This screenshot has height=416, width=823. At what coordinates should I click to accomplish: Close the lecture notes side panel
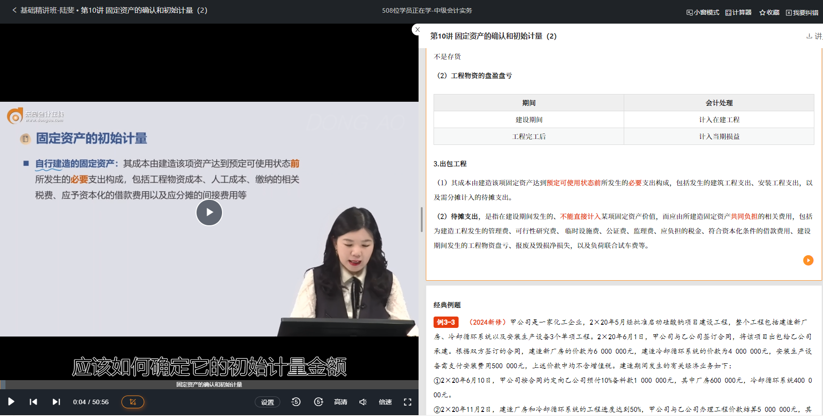coord(417,30)
